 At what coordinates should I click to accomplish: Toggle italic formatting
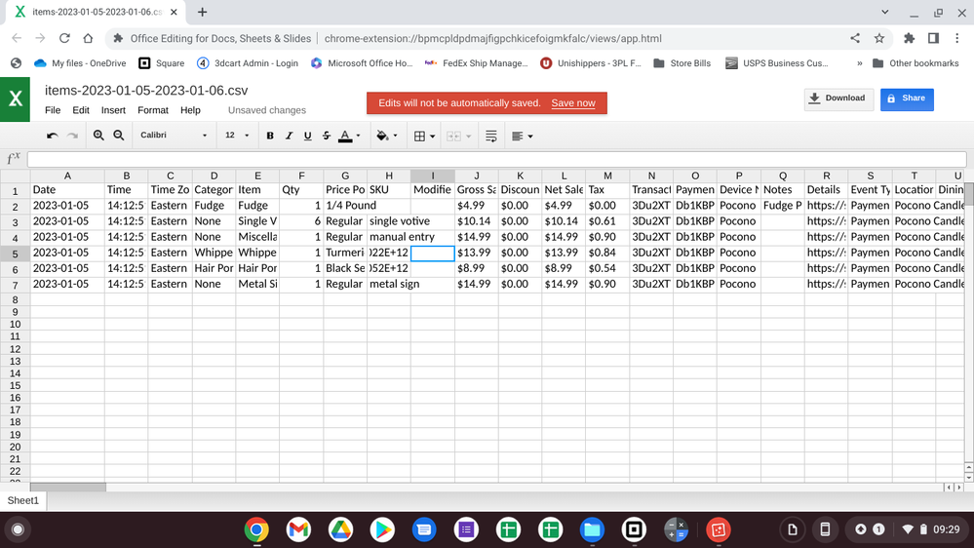point(289,136)
